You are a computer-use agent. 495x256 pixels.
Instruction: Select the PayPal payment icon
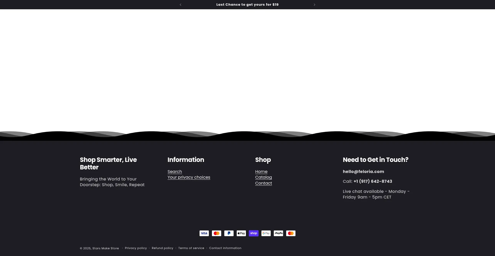(x=229, y=233)
